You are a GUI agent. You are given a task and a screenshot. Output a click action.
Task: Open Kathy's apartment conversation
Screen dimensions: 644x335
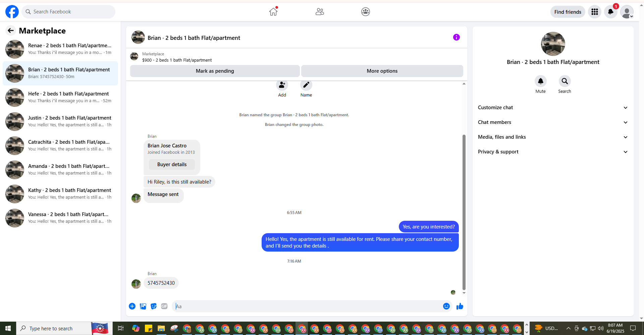coord(60,194)
